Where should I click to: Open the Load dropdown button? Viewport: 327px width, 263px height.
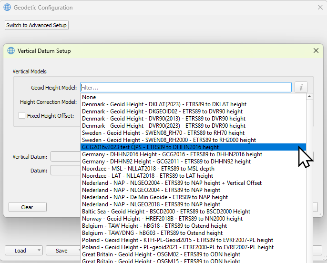point(37,251)
